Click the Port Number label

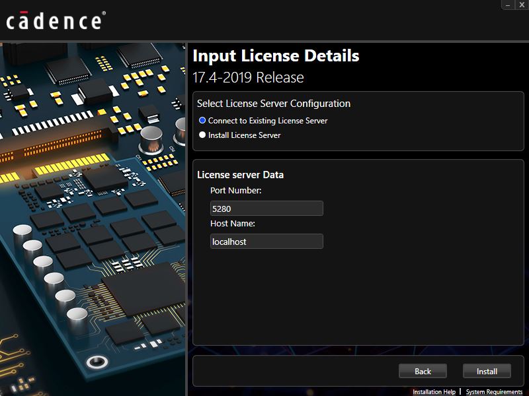(x=236, y=190)
